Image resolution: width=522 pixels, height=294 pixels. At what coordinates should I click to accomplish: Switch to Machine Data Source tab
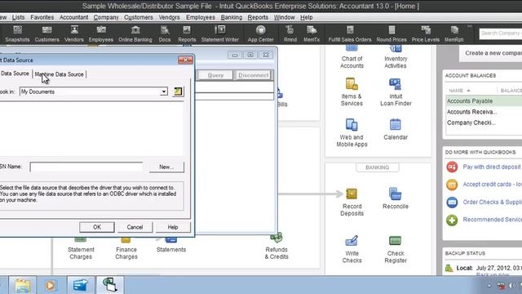[x=60, y=74]
